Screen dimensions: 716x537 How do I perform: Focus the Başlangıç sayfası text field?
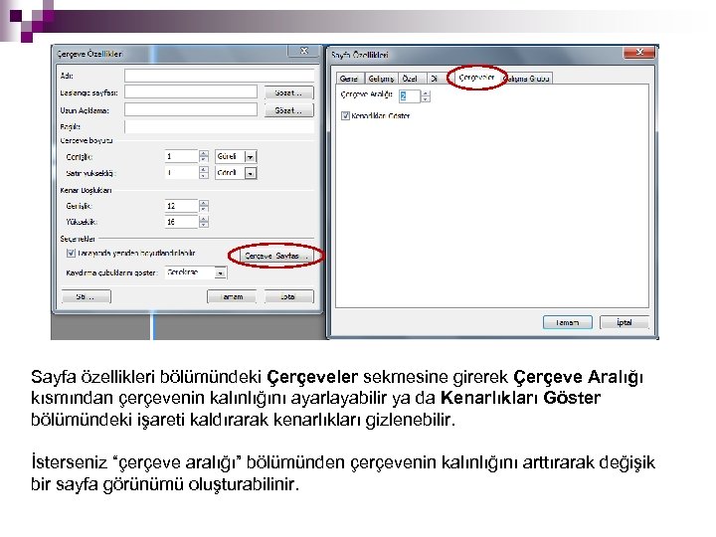pyautogui.click(x=191, y=92)
